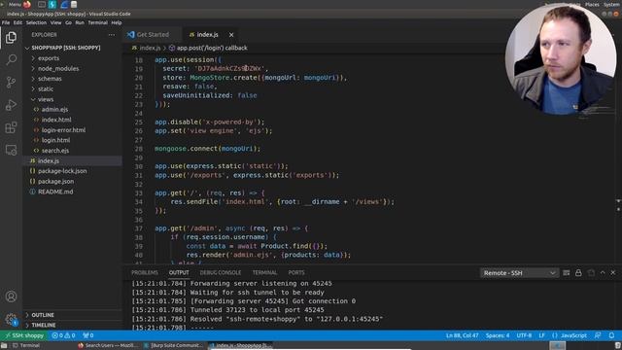Viewport: 622px width, 350px height.
Task: Open output log in editor icon
Action: point(591,273)
